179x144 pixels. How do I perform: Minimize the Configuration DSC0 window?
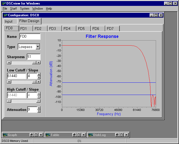[151, 15]
